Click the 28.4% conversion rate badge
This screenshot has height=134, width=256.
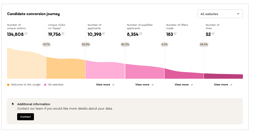click(x=204, y=44)
